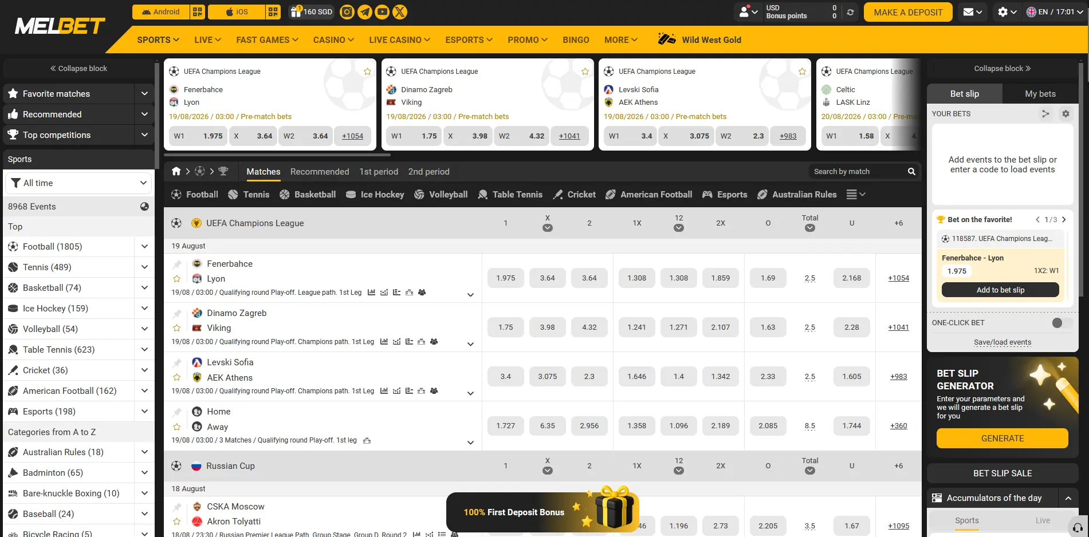Viewport: 1089px width, 537px height.
Task: Open the support headset chat
Action: click(1078, 527)
